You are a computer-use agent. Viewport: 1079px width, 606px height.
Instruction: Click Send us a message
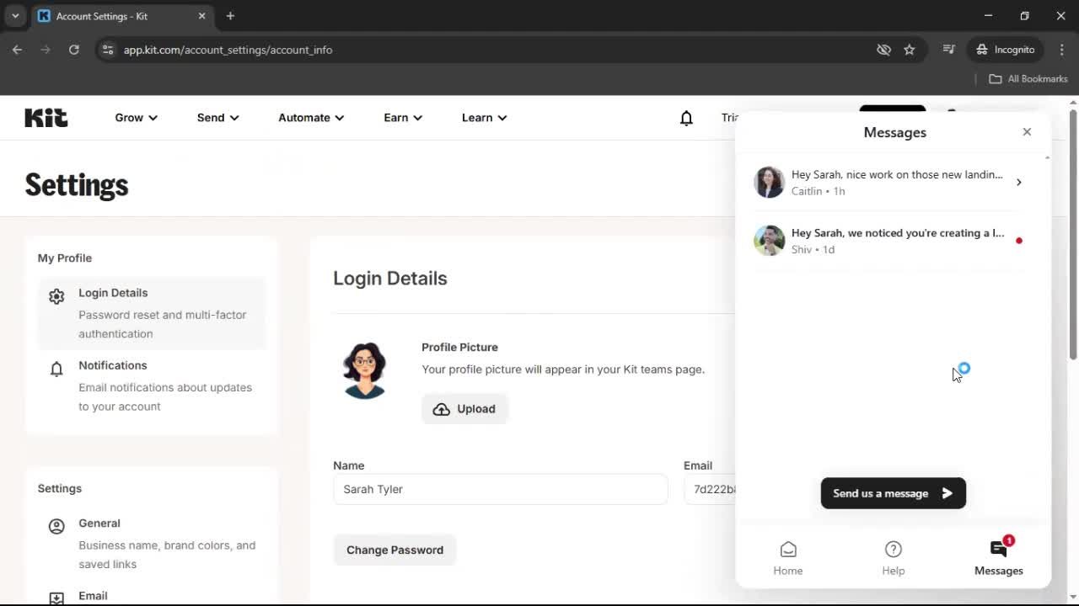[x=893, y=493]
